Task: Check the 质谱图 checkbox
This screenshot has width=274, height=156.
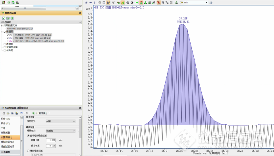Action: click(5, 44)
